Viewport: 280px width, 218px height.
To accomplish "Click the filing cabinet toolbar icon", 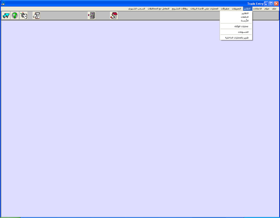I will point(91,15).
